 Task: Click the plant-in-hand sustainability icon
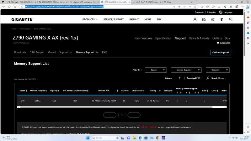pyautogui.click(x=213, y=19)
